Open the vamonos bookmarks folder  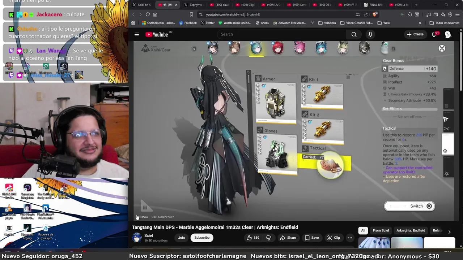coord(327,23)
